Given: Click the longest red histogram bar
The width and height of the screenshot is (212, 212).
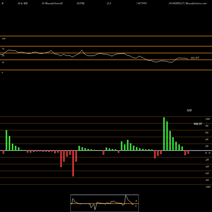Looking at the screenshot, I should tap(73, 163).
